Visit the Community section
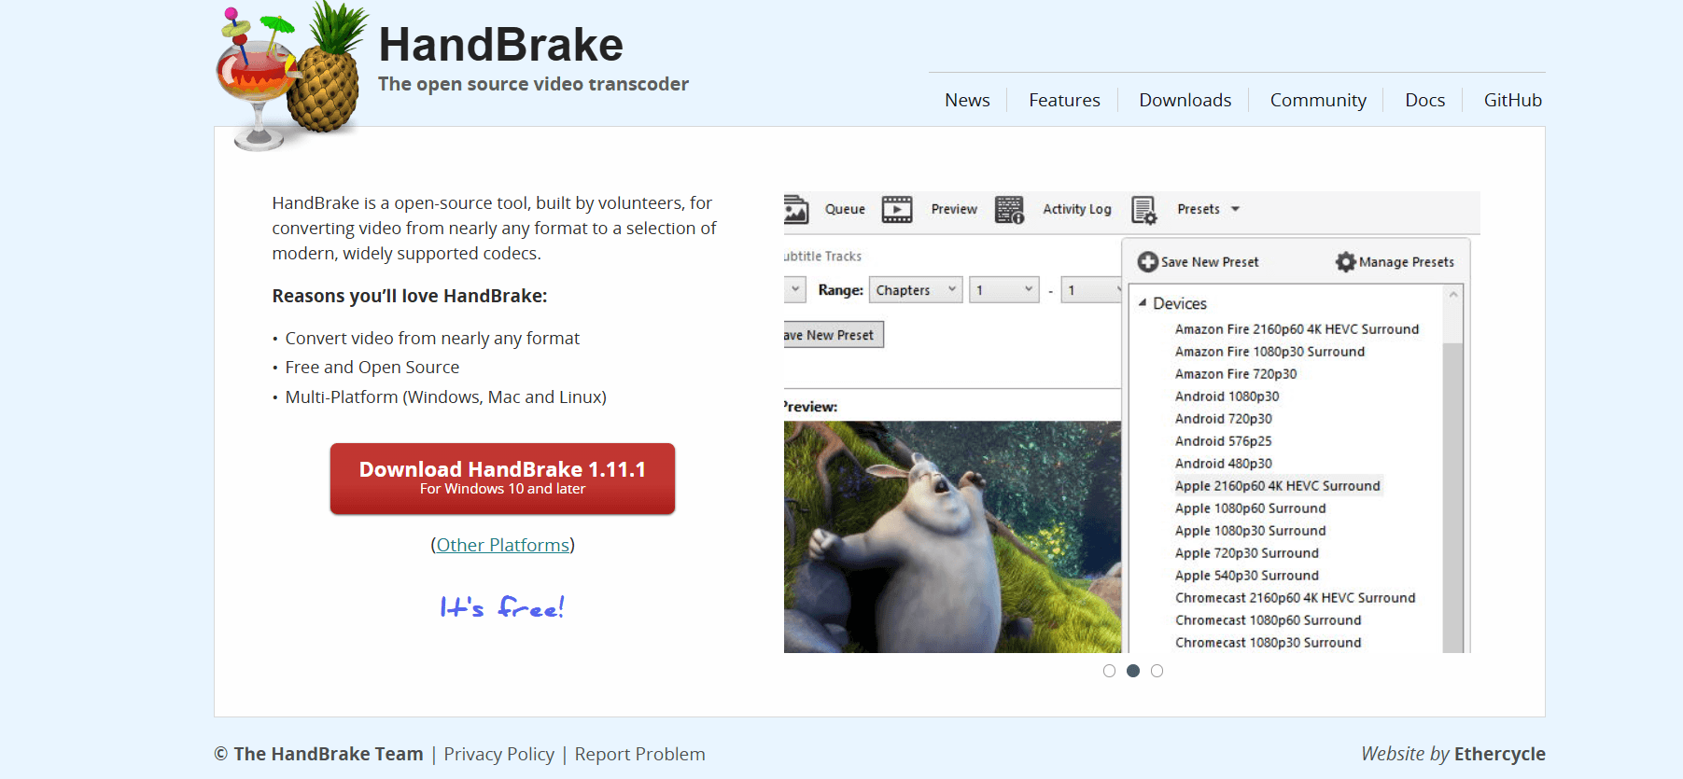This screenshot has height=779, width=1683. coord(1318,100)
